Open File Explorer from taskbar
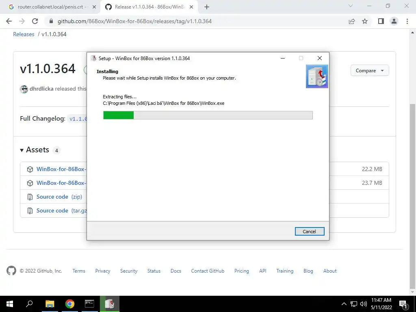Image resolution: width=416 pixels, height=312 pixels. pyautogui.click(x=50, y=304)
